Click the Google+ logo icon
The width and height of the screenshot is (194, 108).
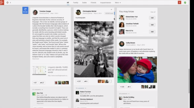click(2, 3)
